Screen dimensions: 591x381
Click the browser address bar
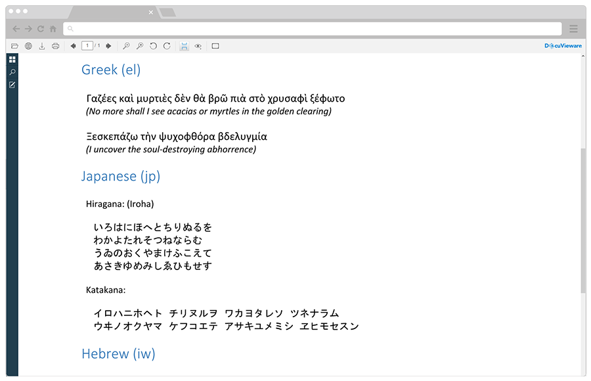313,29
